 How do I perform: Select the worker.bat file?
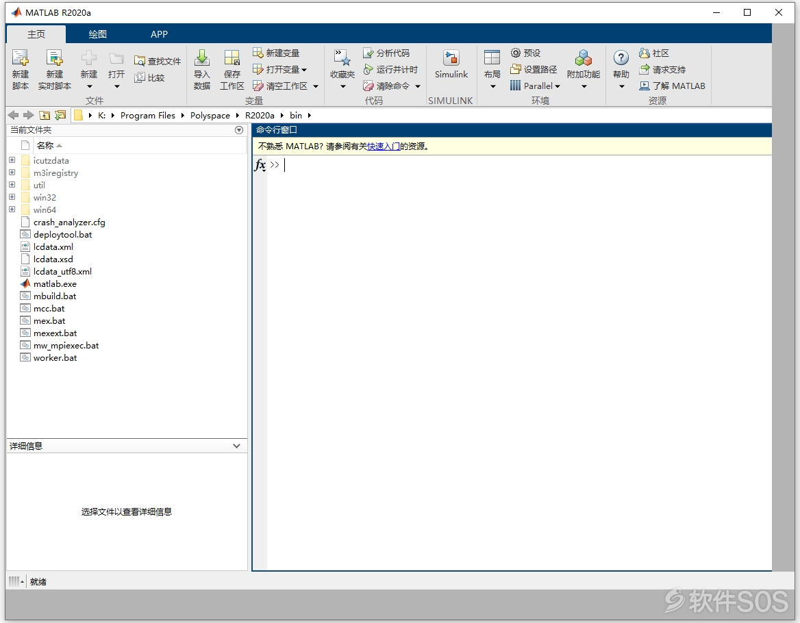pos(55,357)
